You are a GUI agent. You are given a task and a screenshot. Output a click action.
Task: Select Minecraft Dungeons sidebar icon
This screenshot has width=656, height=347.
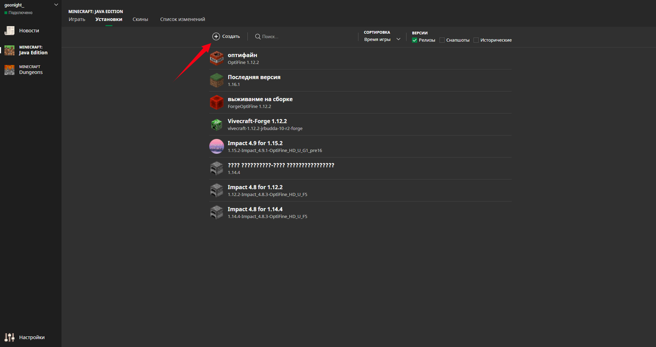tap(9, 69)
